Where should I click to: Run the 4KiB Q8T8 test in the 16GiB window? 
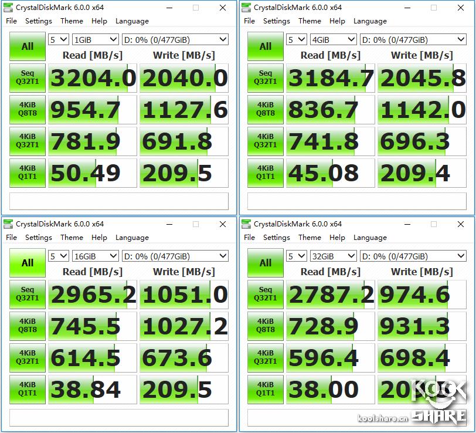(x=27, y=326)
